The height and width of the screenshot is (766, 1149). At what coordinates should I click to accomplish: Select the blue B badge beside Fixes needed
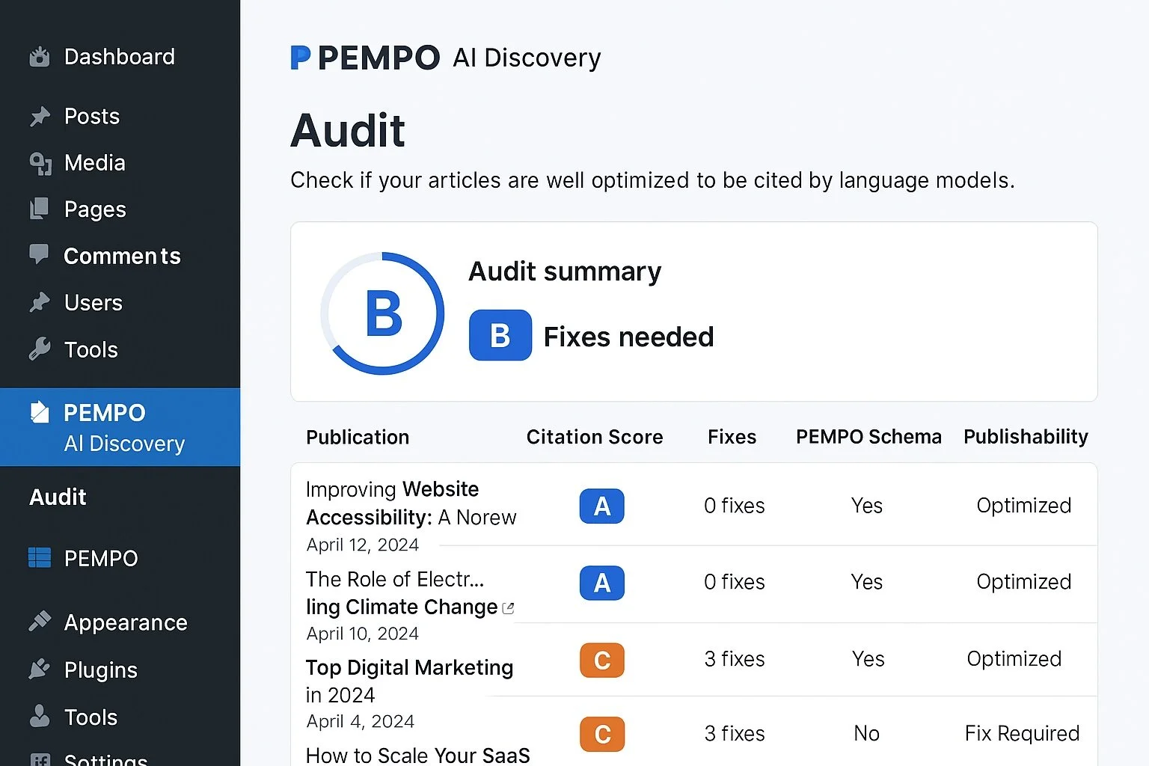point(500,336)
